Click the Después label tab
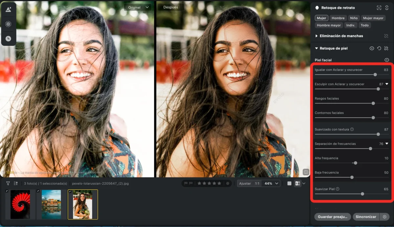Screen dimensions: 394x227 tap(171, 7)
